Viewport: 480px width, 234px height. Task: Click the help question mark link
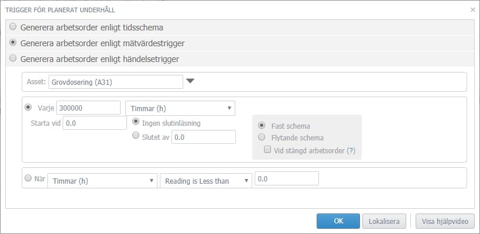coord(351,150)
